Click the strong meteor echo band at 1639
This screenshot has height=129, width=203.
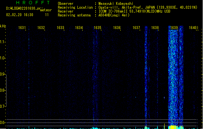176,75
